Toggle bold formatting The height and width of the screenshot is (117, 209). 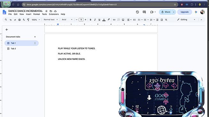coord(90,20)
